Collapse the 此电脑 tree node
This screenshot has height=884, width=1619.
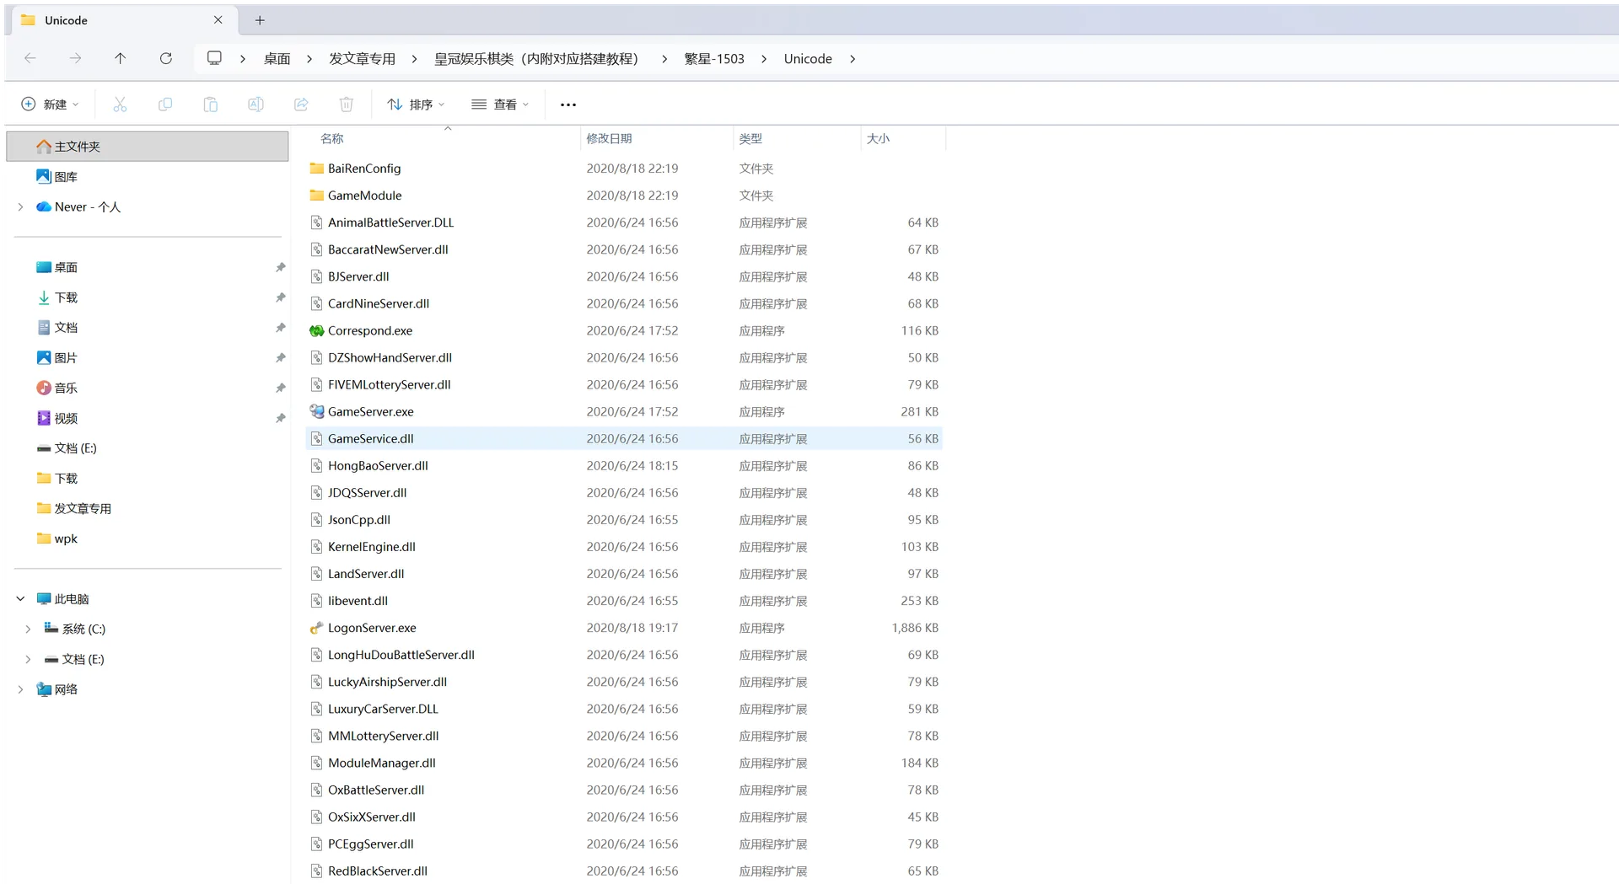coord(20,599)
